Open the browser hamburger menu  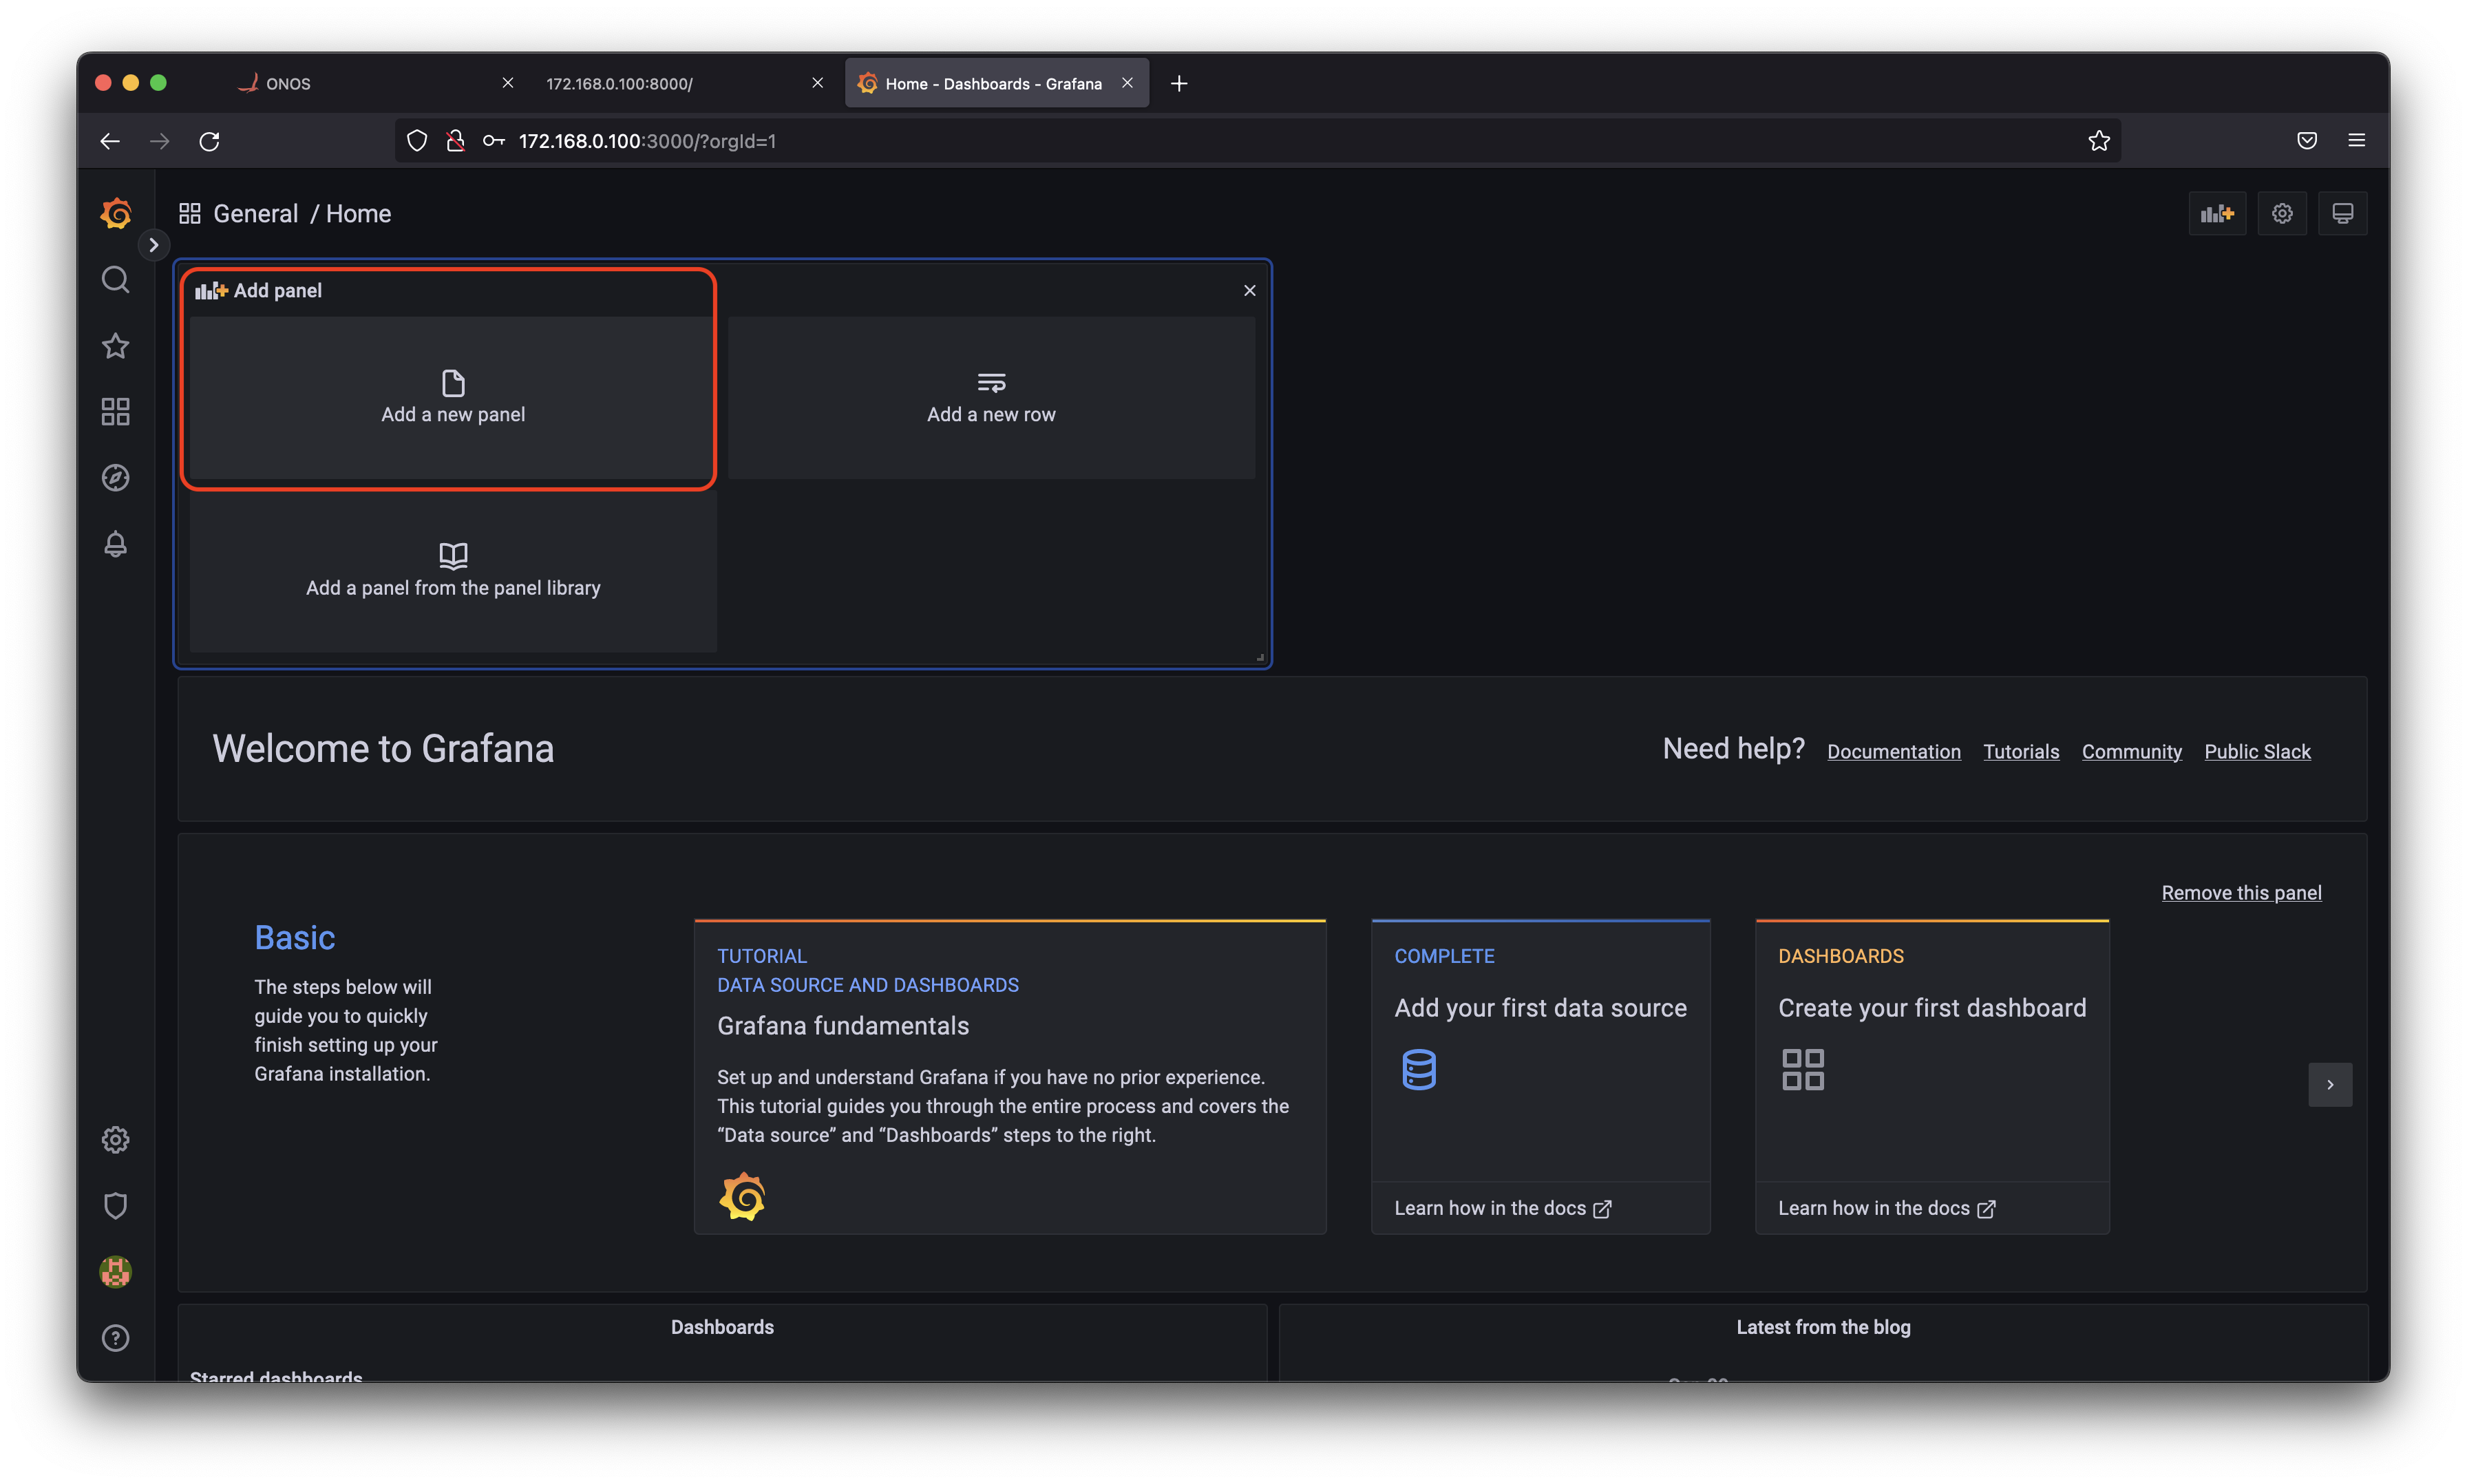pyautogui.click(x=2356, y=141)
